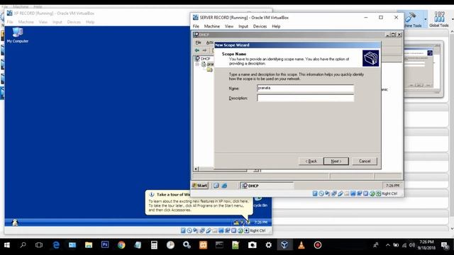Image resolution: width=454 pixels, height=255 pixels.
Task: Open the File menu in DHCP console
Action: click(199, 42)
